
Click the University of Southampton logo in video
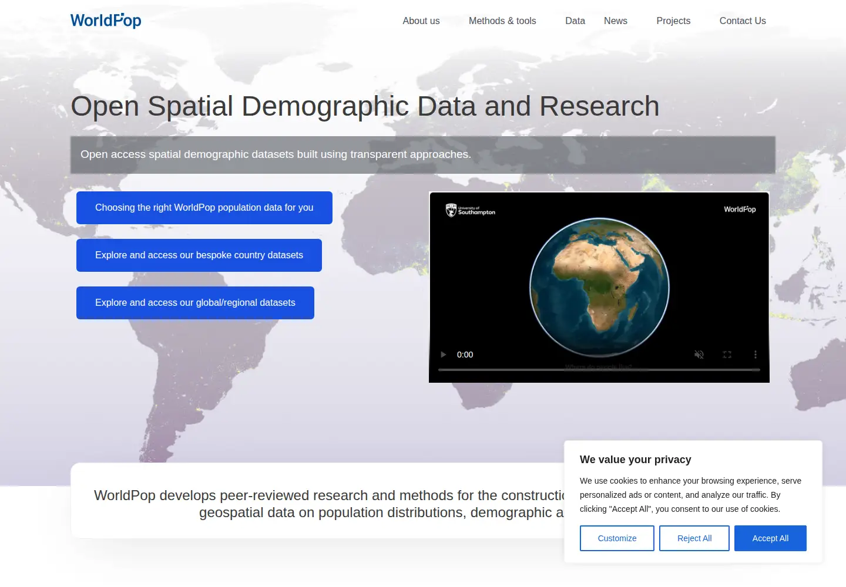pos(470,210)
